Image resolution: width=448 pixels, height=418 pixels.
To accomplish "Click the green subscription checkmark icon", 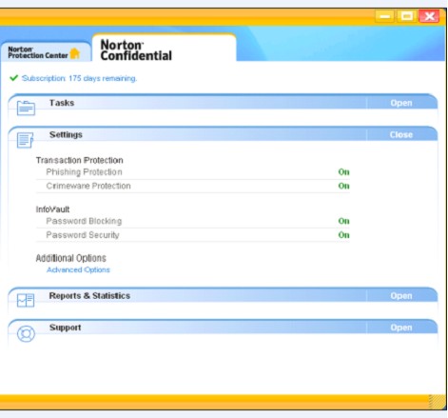I will click(x=14, y=78).
